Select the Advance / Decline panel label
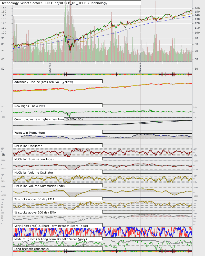The image size is (205, 256). coord(44,82)
